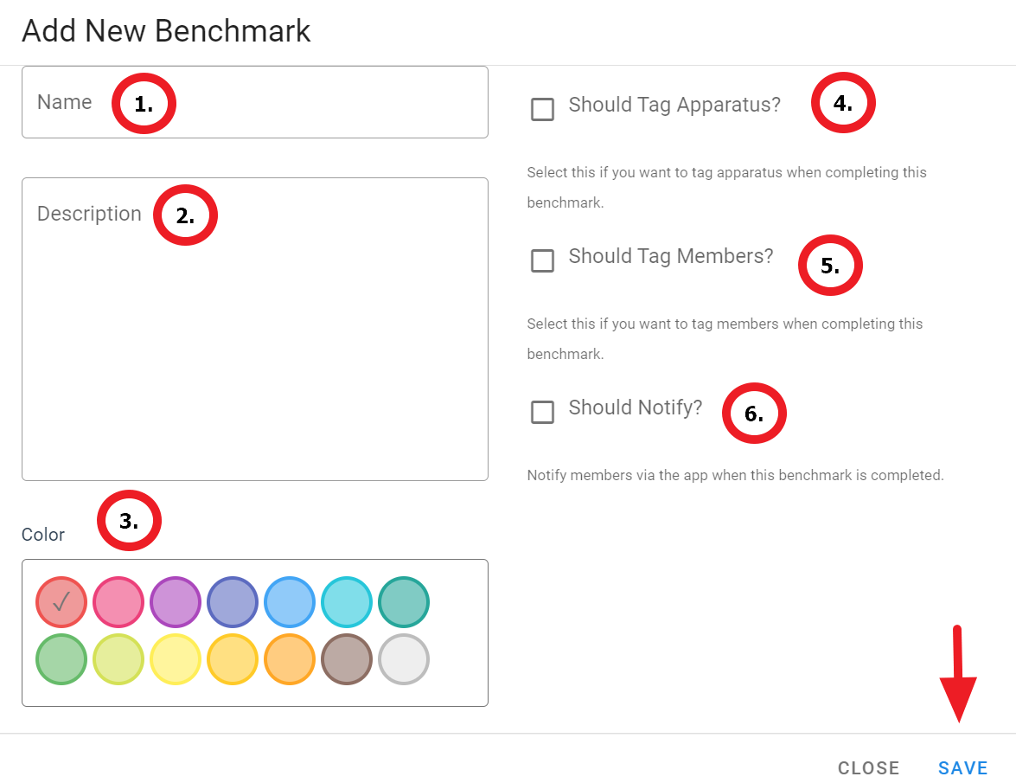Close the Add New Benchmark dialog
The height and width of the screenshot is (783, 1016).
pyautogui.click(x=868, y=767)
